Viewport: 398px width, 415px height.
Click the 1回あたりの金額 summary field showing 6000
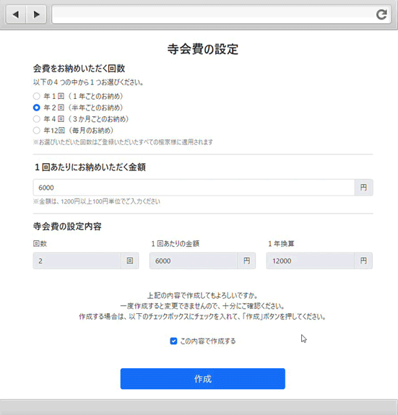[x=194, y=261]
